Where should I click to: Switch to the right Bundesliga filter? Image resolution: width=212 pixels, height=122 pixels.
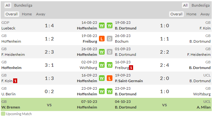[200, 5]
